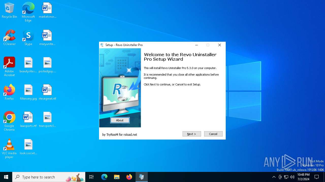Viewport: 325px width, 182px height.
Task: Open the Action Center notifications icon
Action: click(x=317, y=177)
